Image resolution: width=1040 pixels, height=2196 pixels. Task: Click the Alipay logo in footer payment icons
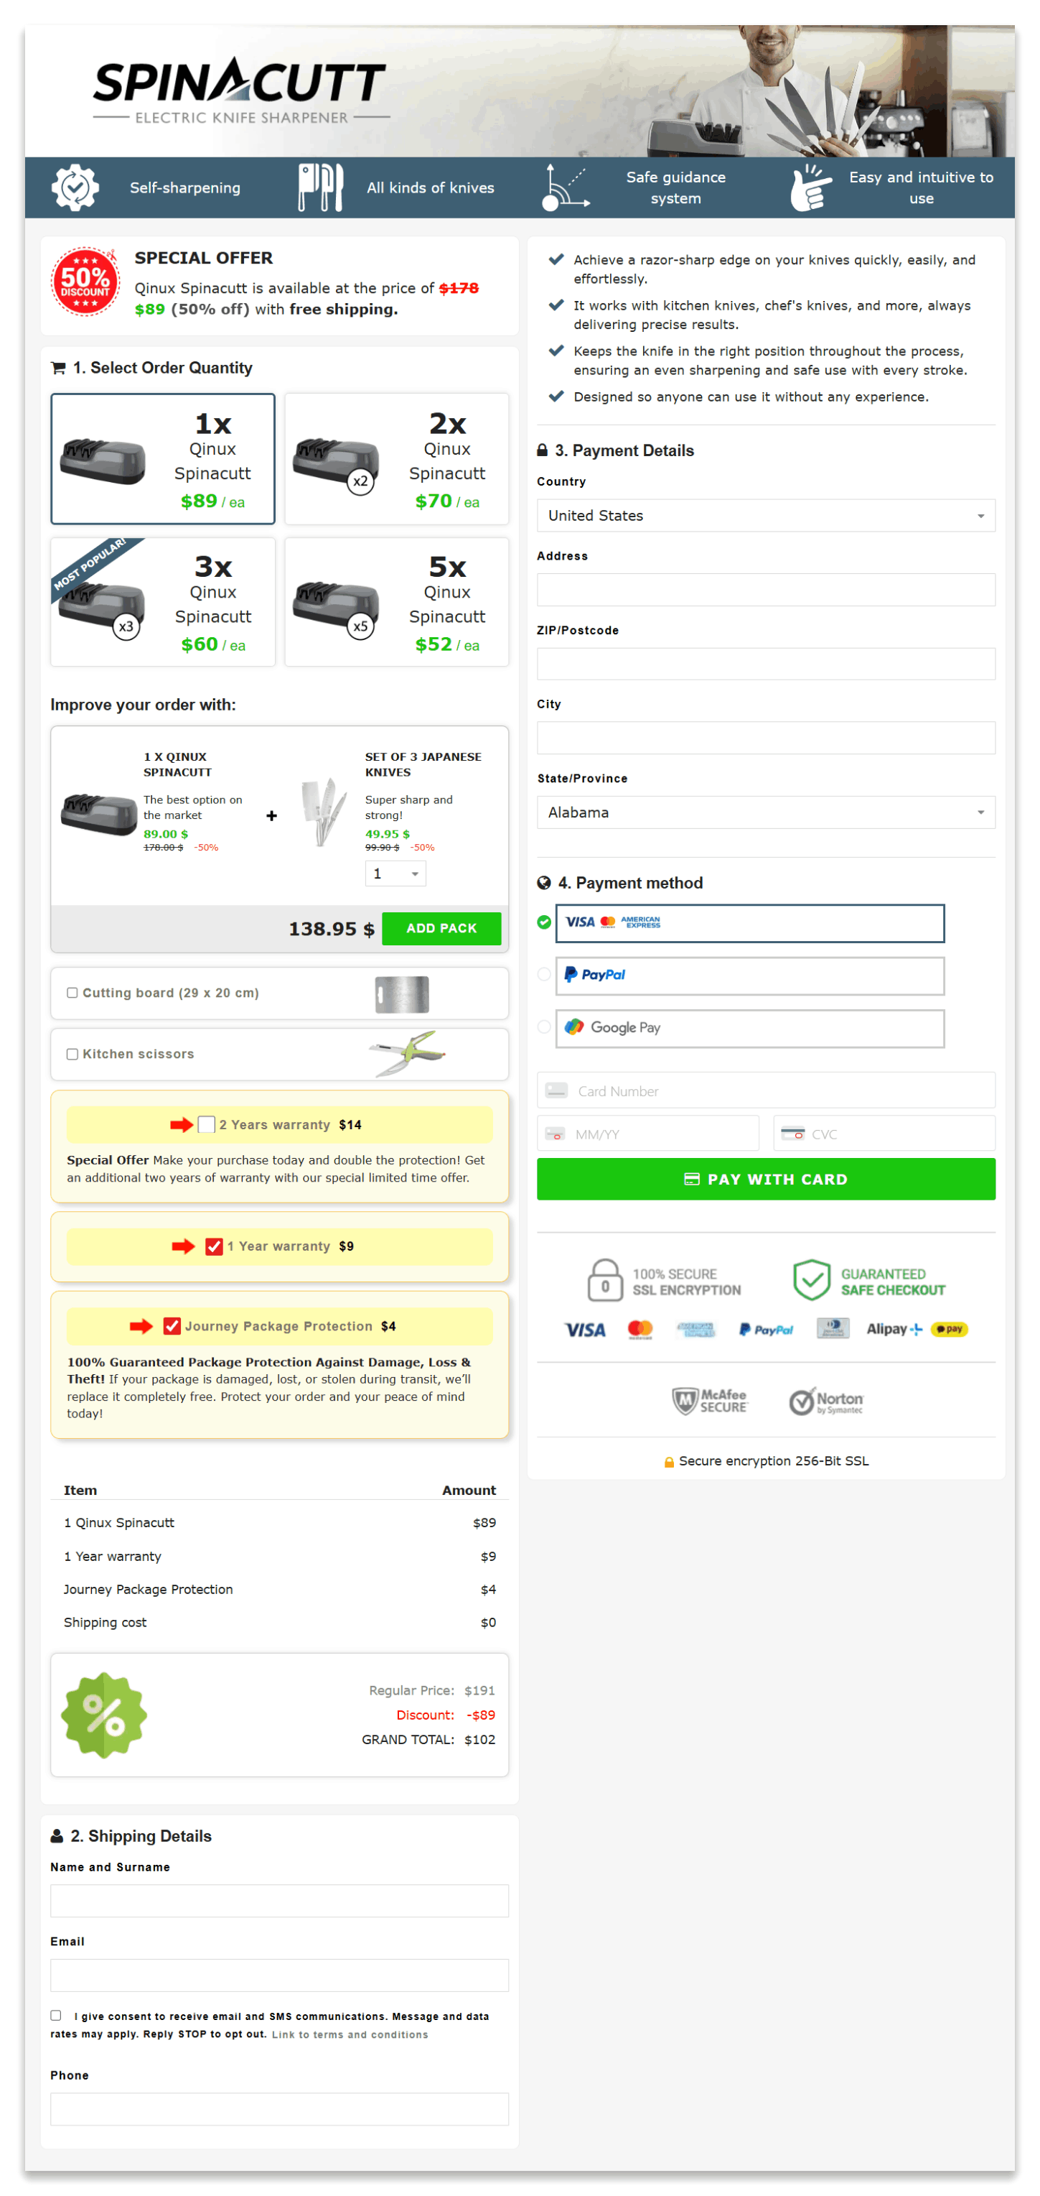894,1329
